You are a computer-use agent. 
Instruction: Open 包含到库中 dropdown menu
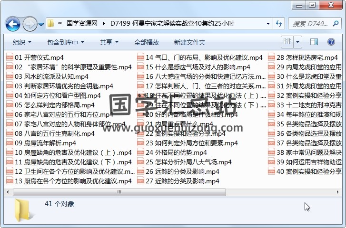(66, 42)
